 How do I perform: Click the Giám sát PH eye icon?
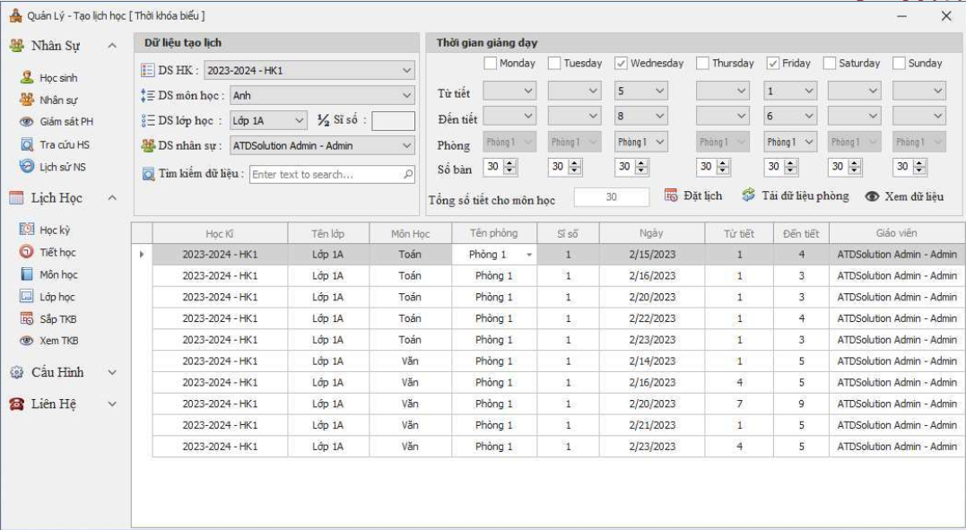click(27, 122)
